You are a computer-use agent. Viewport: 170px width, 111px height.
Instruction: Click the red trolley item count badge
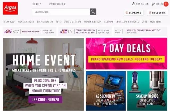(166, 4)
